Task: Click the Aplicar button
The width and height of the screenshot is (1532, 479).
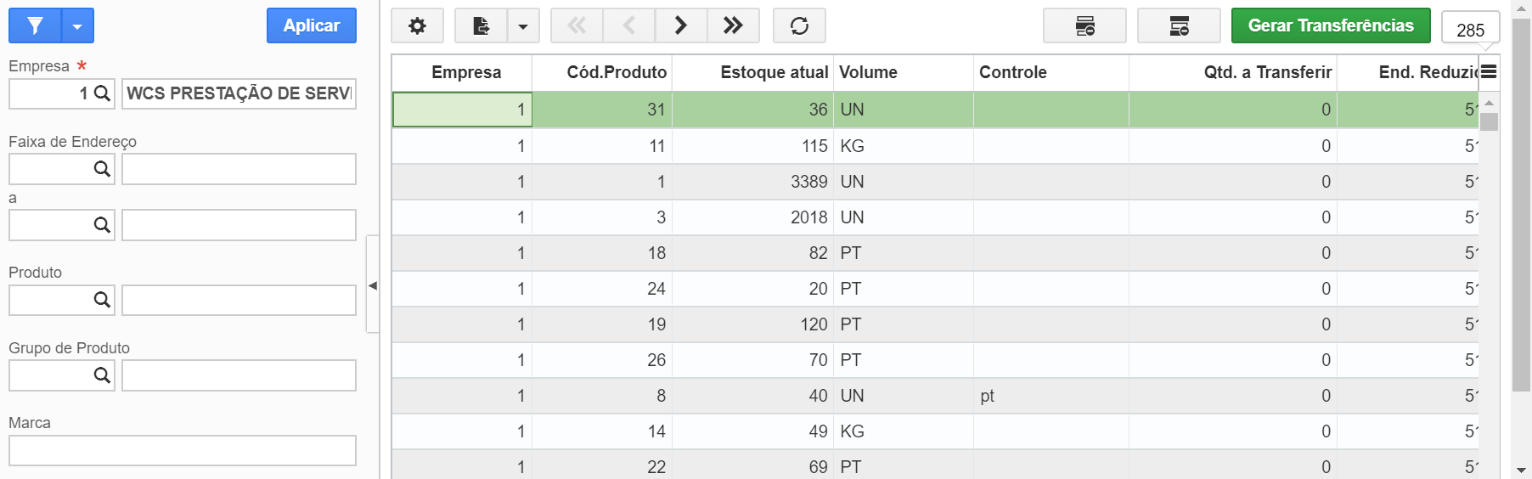Action: [x=312, y=25]
